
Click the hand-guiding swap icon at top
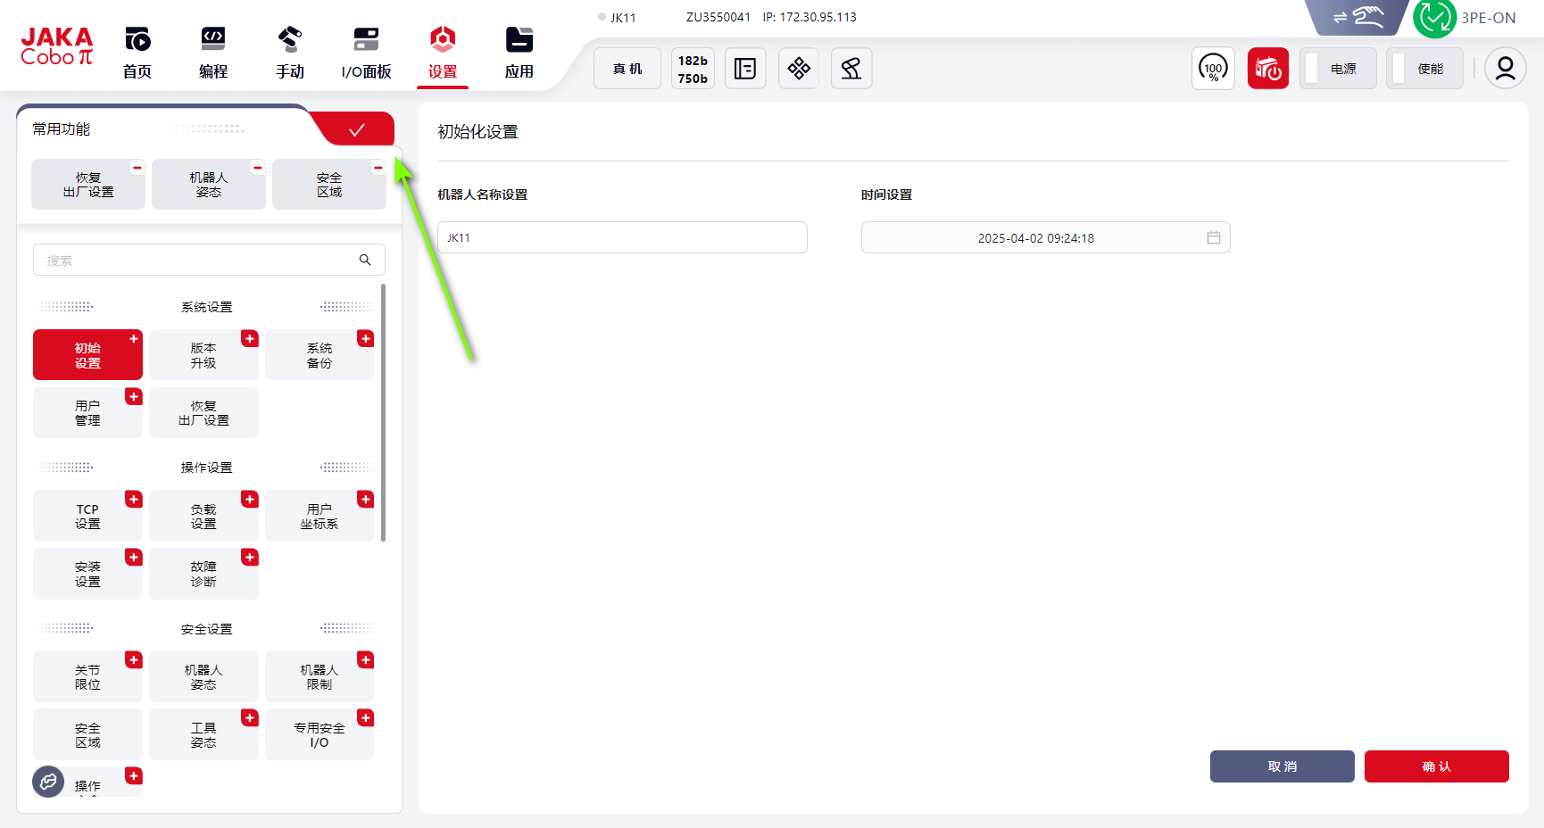[1357, 17]
